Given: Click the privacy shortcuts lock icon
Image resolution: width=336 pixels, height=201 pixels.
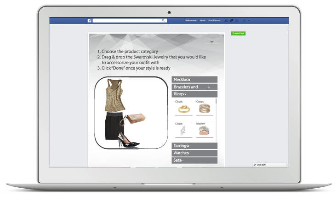Looking at the screenshot, I should (244, 21).
